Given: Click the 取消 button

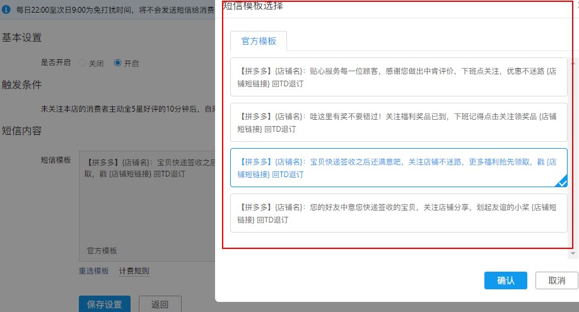Looking at the screenshot, I should point(556,280).
